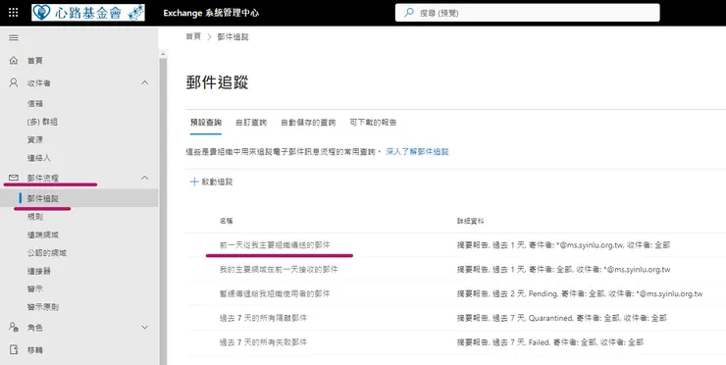
Task: Open 首頉 in the sidebar navigation
Action: tap(35, 61)
